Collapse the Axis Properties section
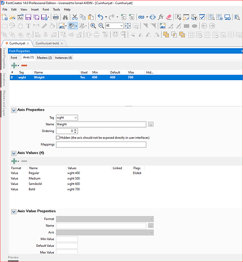Image resolution: width=243 pixels, height=262 pixels. pyautogui.click(x=14, y=110)
